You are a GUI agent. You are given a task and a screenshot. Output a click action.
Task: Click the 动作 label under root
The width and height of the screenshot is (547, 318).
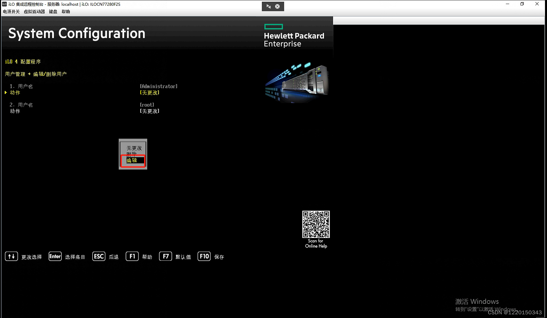pos(15,111)
